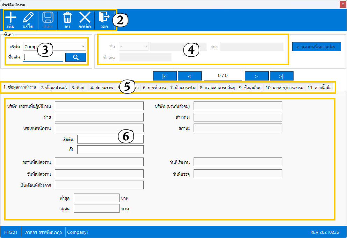The width and height of the screenshot is (347, 238).
Task: Go to previous record with < button
Action: pyautogui.click(x=189, y=76)
